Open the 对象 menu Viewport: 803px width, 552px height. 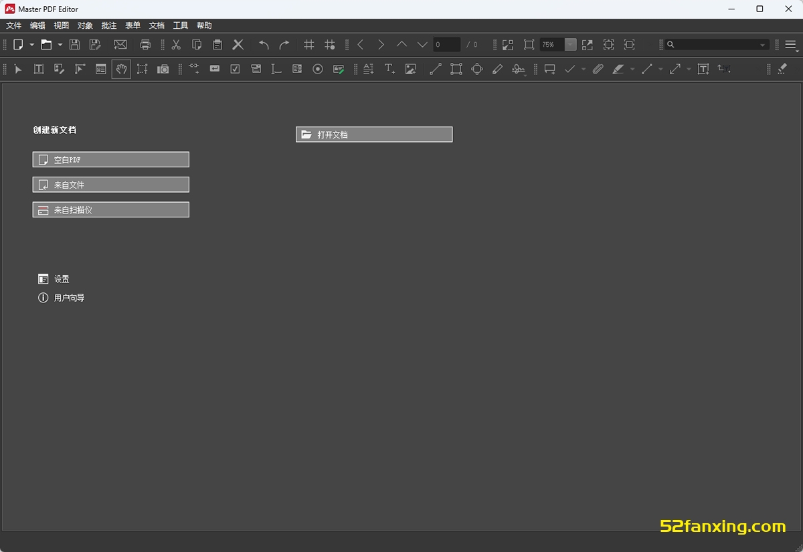point(85,25)
